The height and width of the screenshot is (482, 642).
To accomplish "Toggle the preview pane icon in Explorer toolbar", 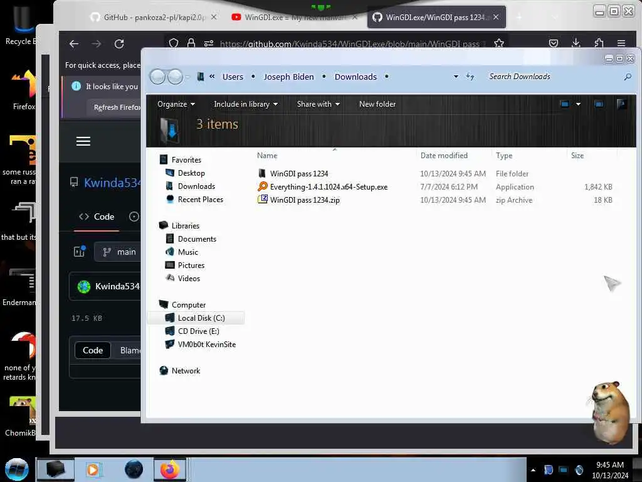I will 599,104.
